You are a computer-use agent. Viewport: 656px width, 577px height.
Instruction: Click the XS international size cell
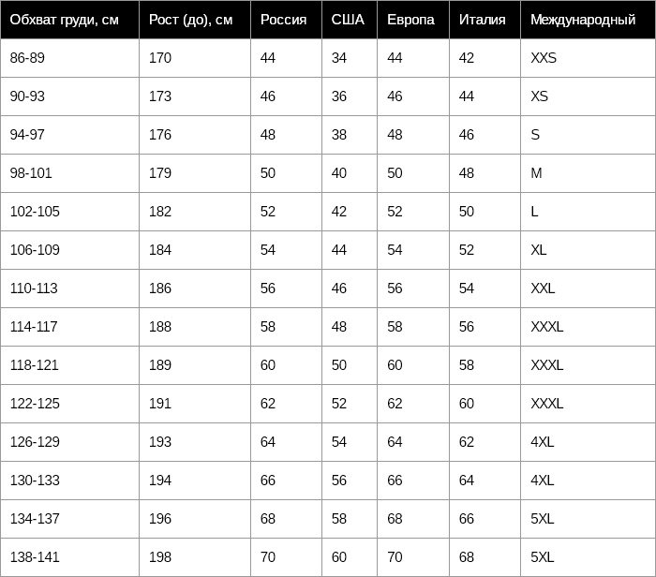[539, 96]
